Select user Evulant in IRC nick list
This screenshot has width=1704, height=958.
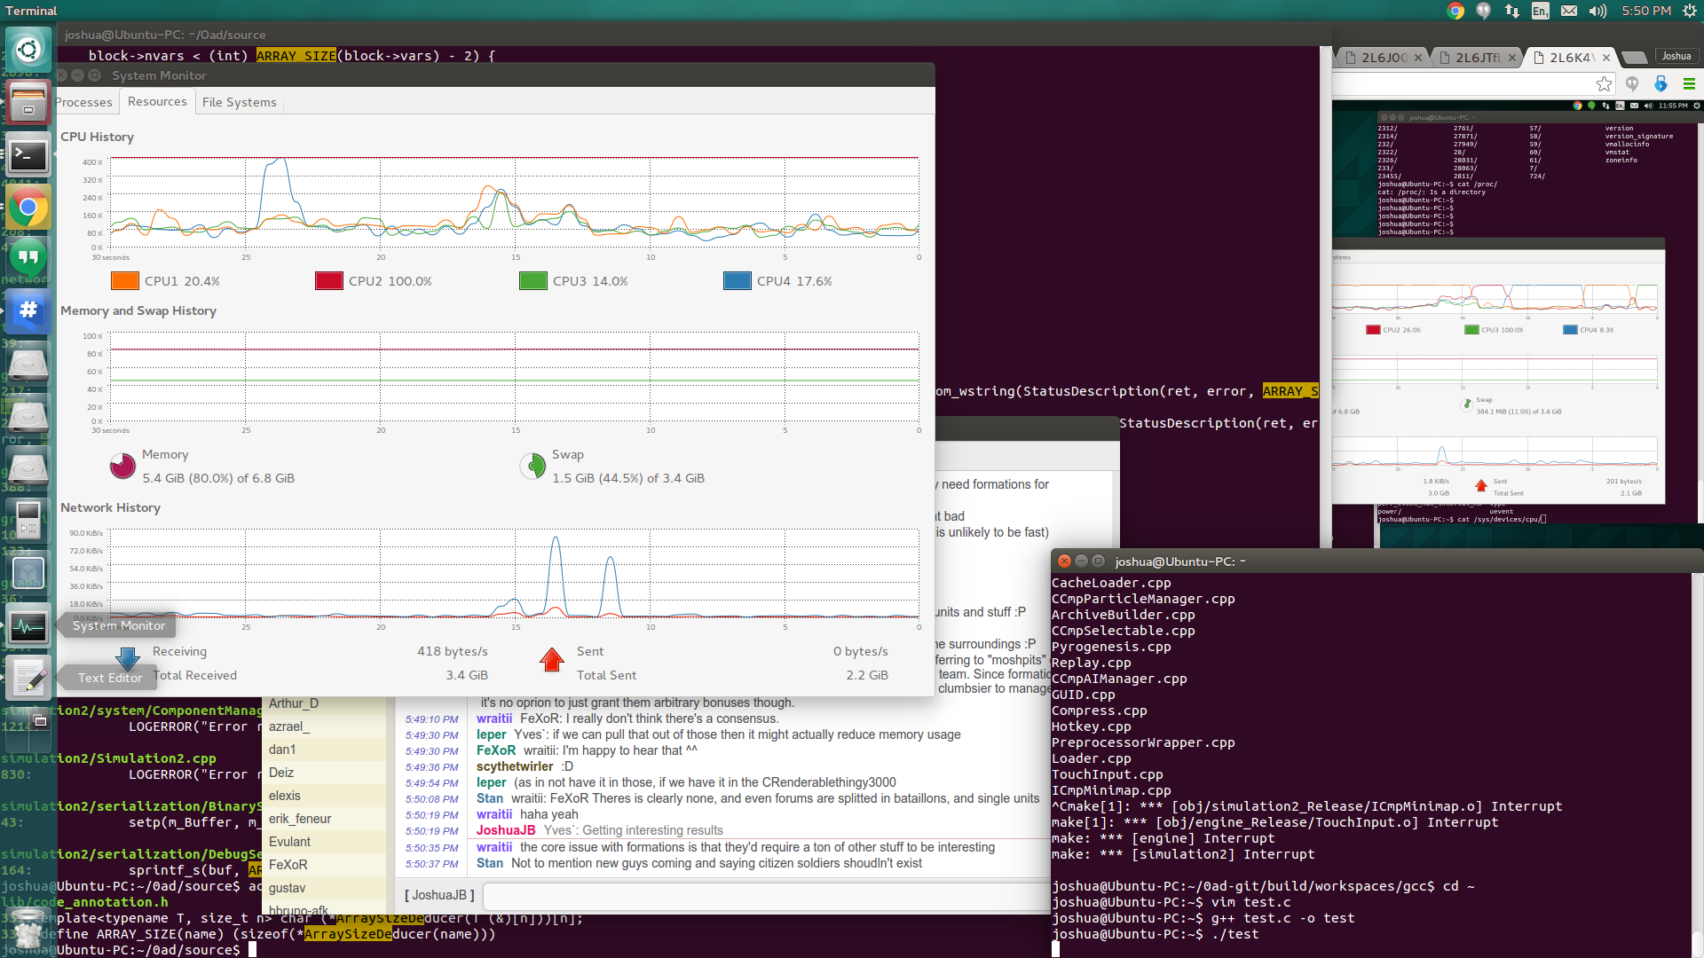[324, 842]
